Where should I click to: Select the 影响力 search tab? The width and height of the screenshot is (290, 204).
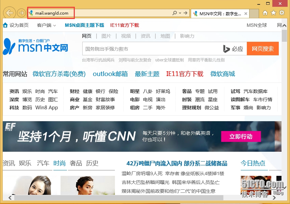pyautogui.click(x=187, y=36)
